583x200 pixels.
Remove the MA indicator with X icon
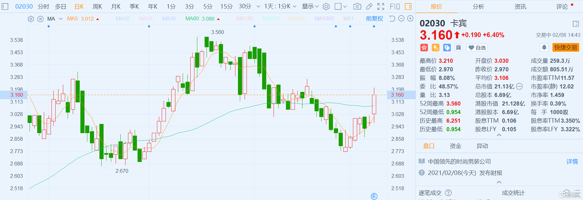(x=40, y=19)
